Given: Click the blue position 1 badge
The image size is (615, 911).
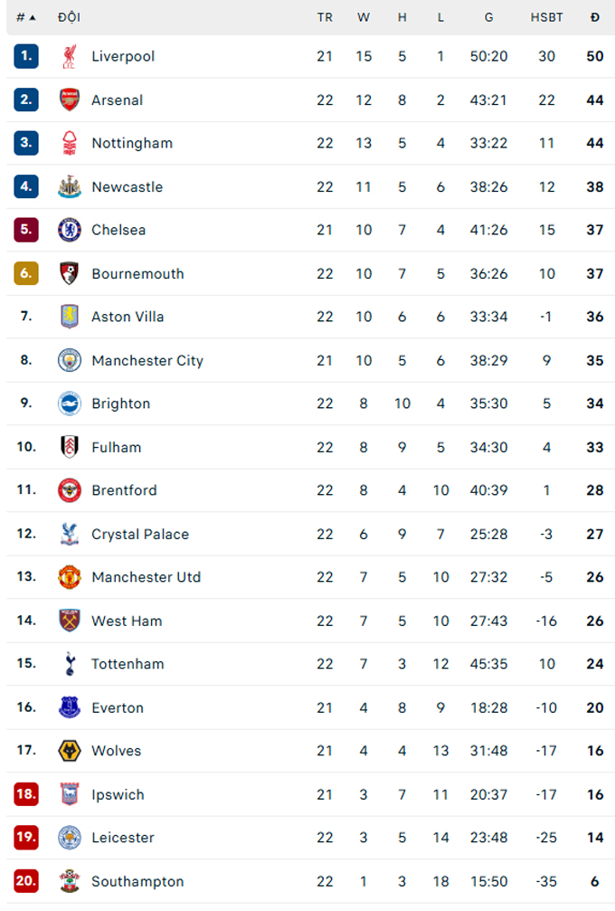Looking at the screenshot, I should (x=26, y=56).
